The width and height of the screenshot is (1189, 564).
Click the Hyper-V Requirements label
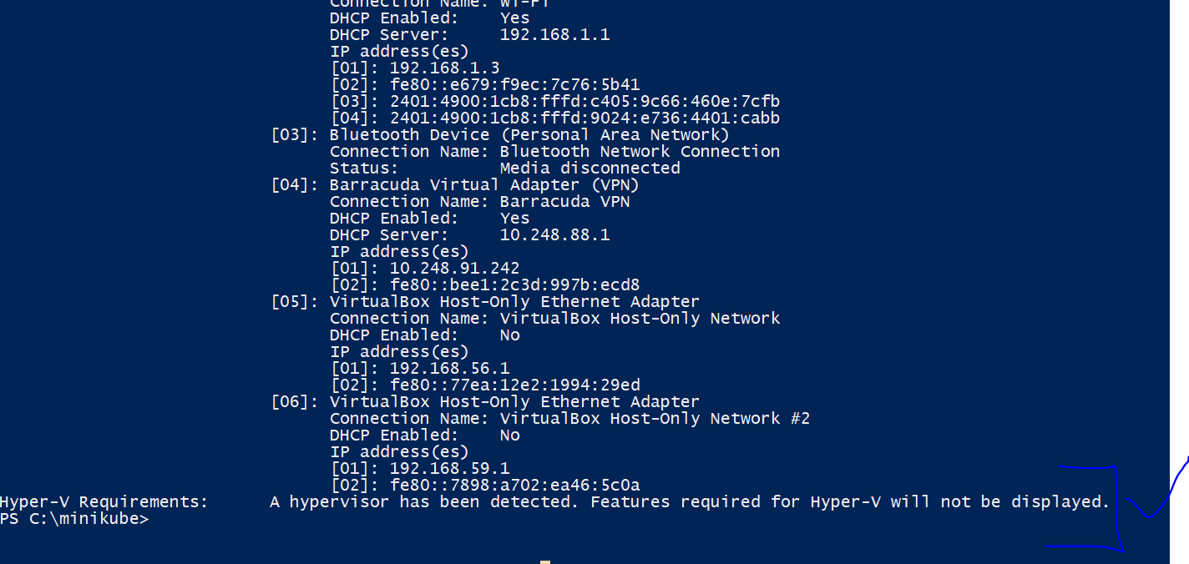[104, 502]
